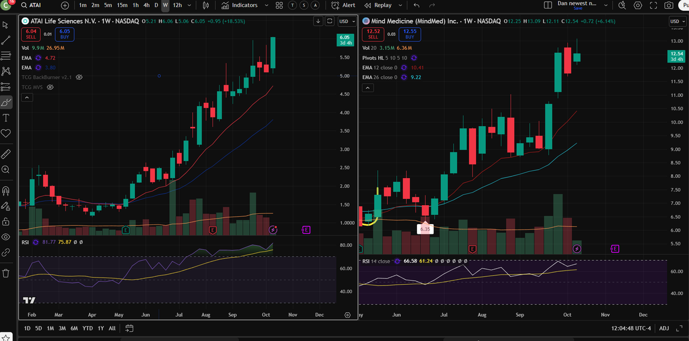Select the Text annotation tool

click(x=6, y=118)
